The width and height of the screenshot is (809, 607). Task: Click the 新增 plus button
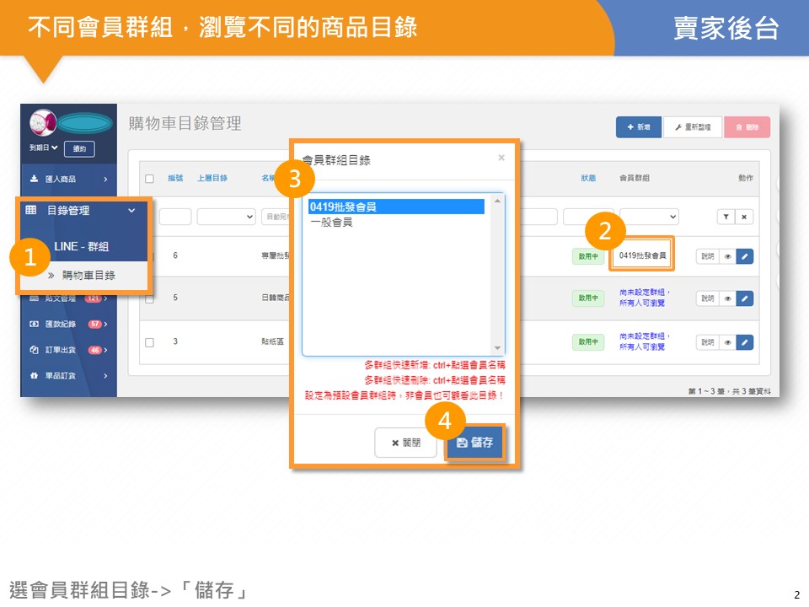click(639, 127)
